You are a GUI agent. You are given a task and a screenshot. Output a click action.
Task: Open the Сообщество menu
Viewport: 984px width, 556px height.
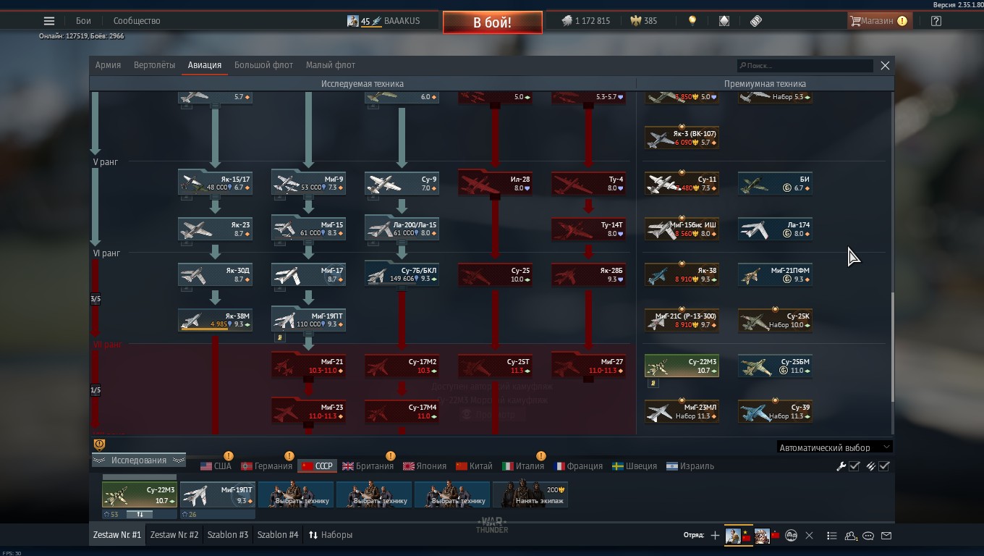click(x=137, y=21)
